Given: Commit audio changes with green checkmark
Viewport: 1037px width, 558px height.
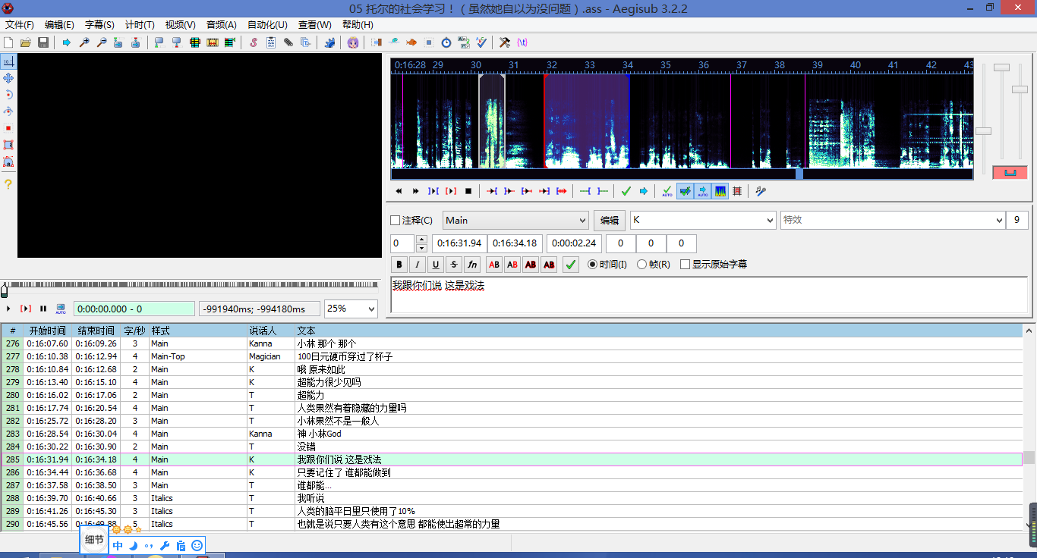Looking at the screenshot, I should click(626, 191).
